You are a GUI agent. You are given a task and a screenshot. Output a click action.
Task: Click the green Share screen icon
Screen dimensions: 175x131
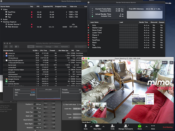point(140,126)
